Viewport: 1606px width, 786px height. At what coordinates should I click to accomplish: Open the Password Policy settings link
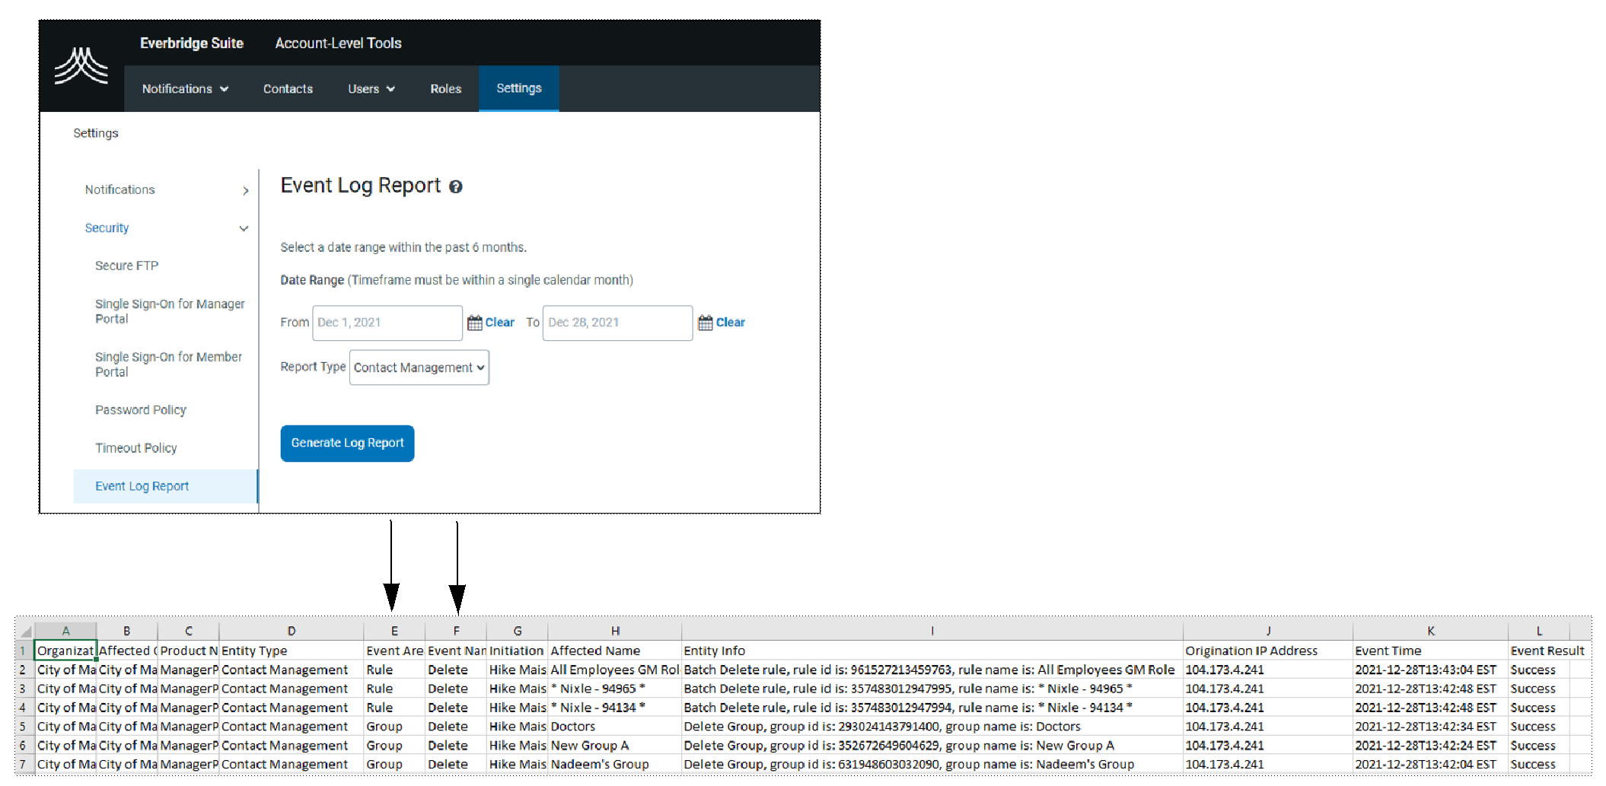click(x=140, y=409)
